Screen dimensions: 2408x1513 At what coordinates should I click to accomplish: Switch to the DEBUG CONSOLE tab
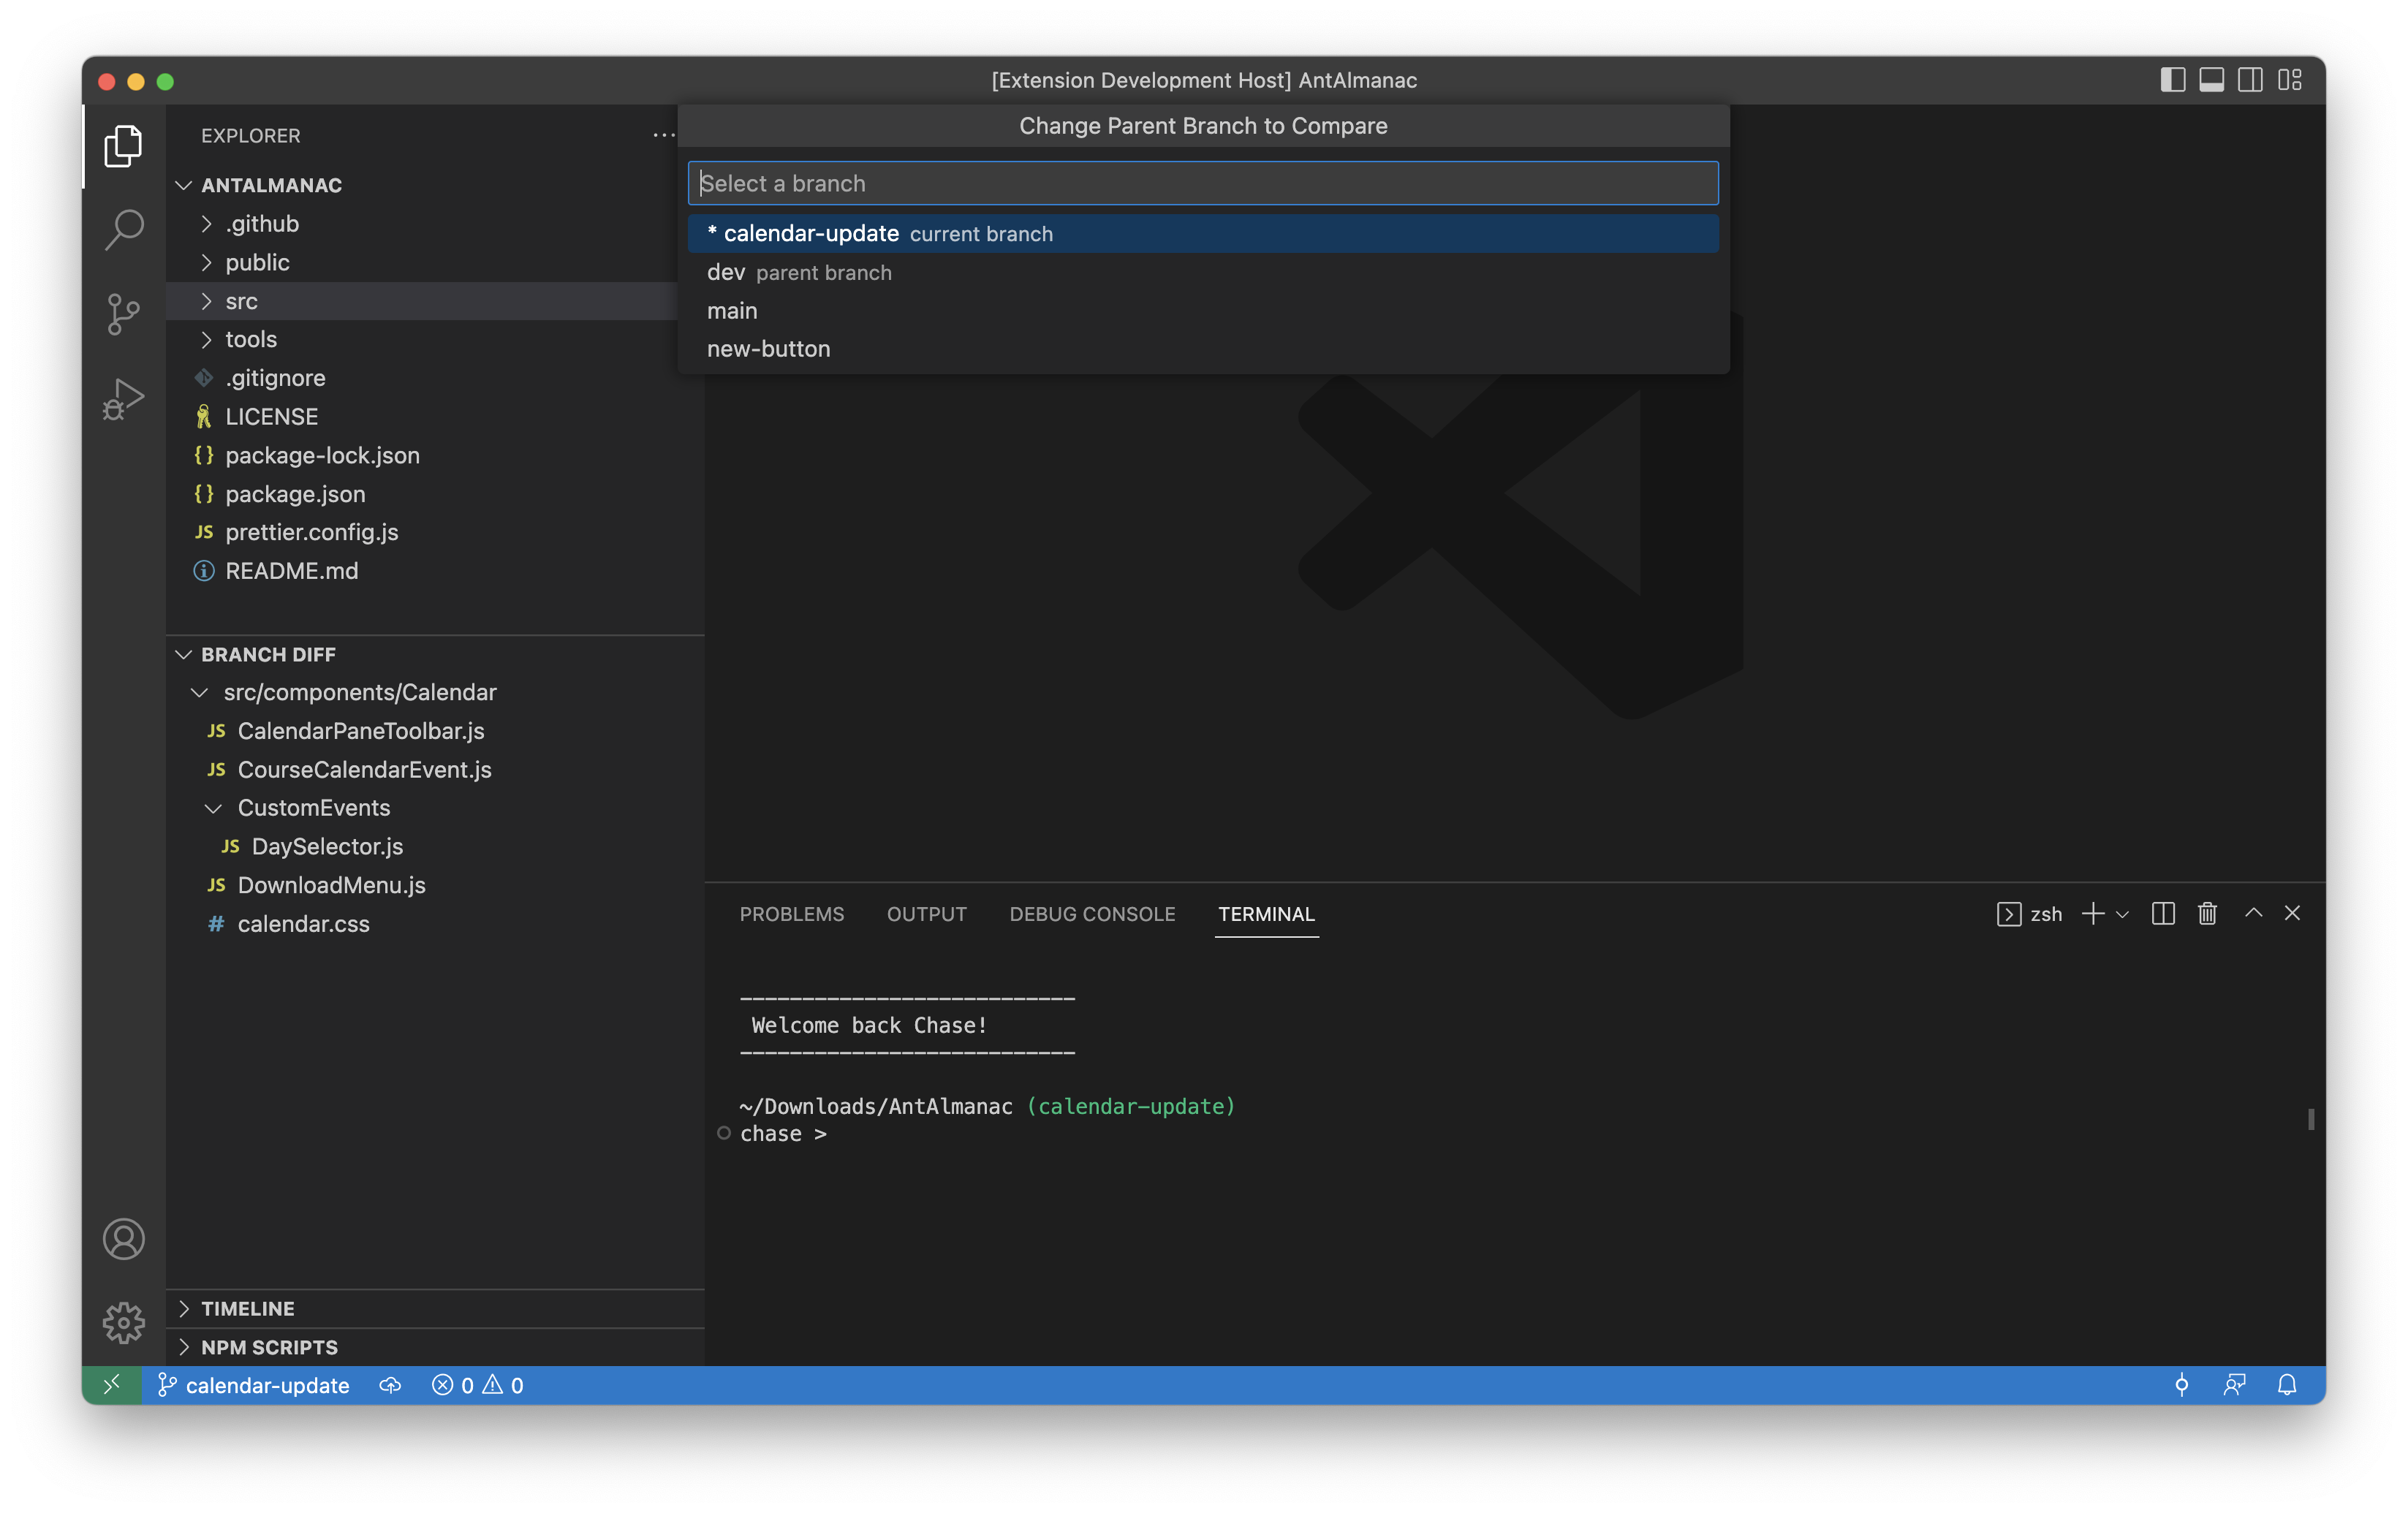coord(1092,914)
